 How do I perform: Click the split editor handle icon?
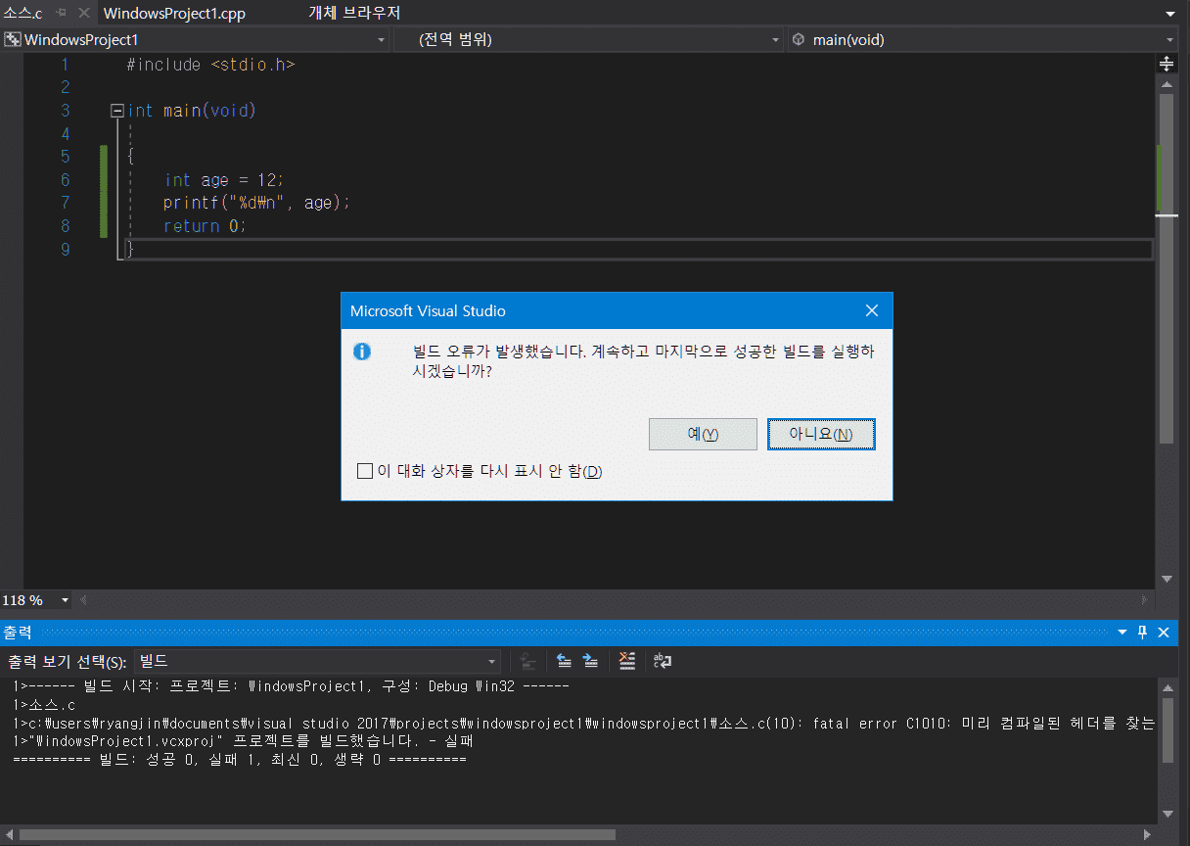(x=1167, y=64)
